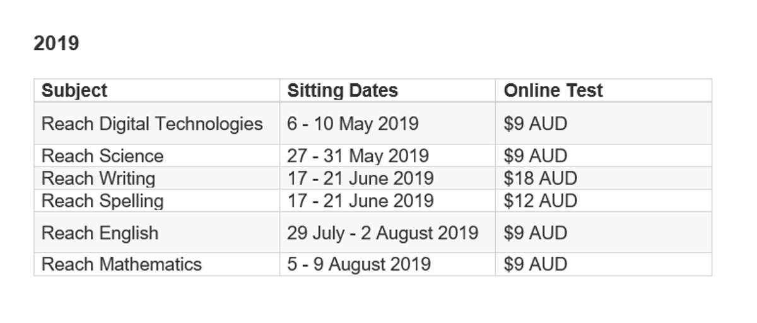Select Reach Writing's 17 - 21 June date
Screen dimensions: 757x323
(x=360, y=179)
